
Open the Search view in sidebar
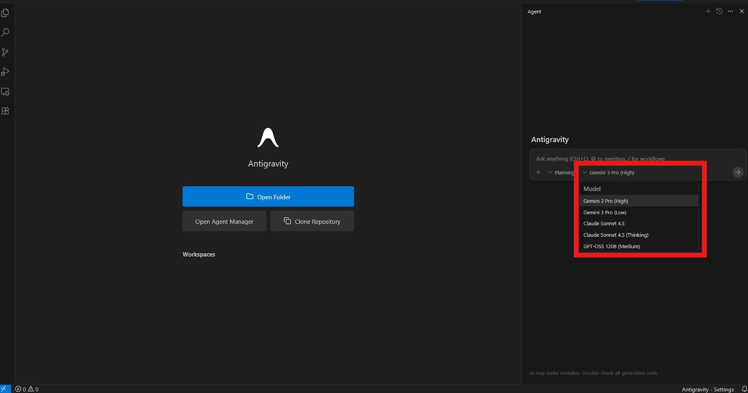(x=5, y=33)
